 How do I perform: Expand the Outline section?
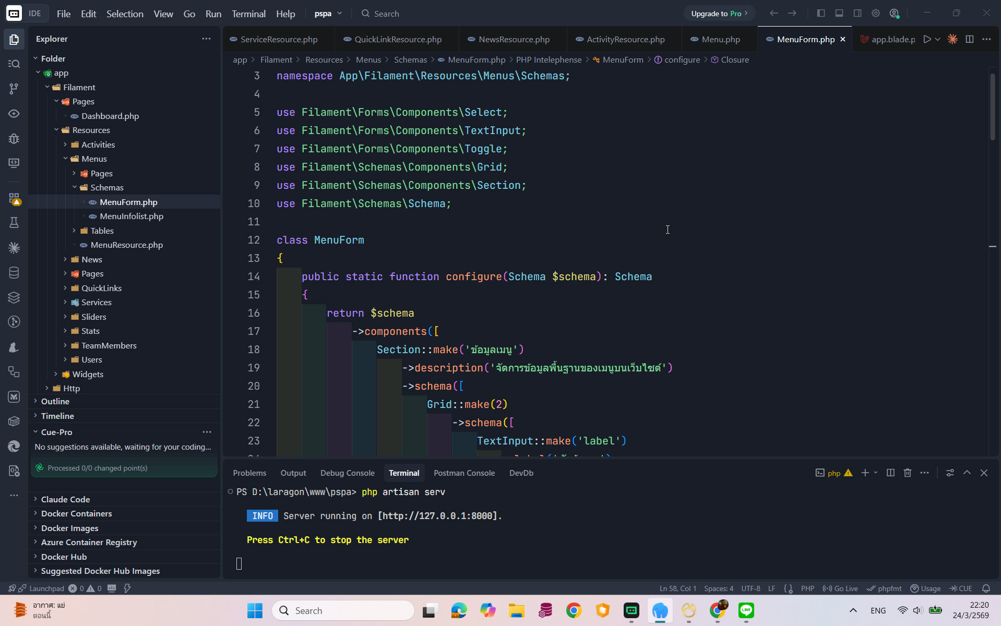pyautogui.click(x=55, y=401)
